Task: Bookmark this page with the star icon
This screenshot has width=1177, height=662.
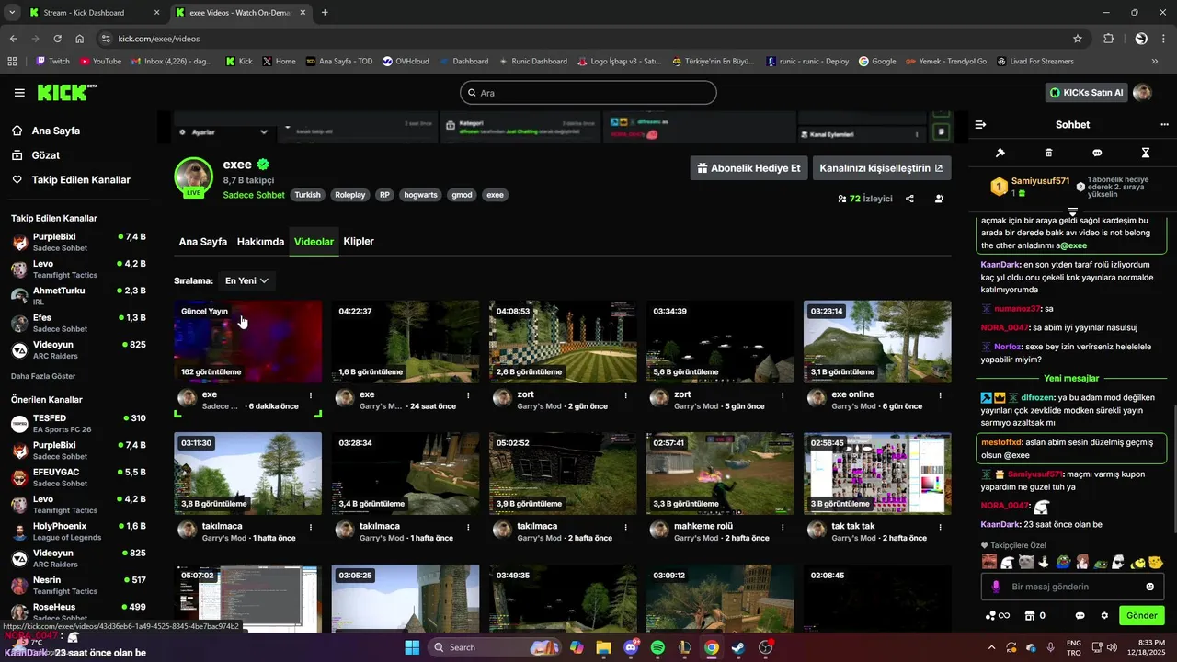Action: click(x=1078, y=39)
